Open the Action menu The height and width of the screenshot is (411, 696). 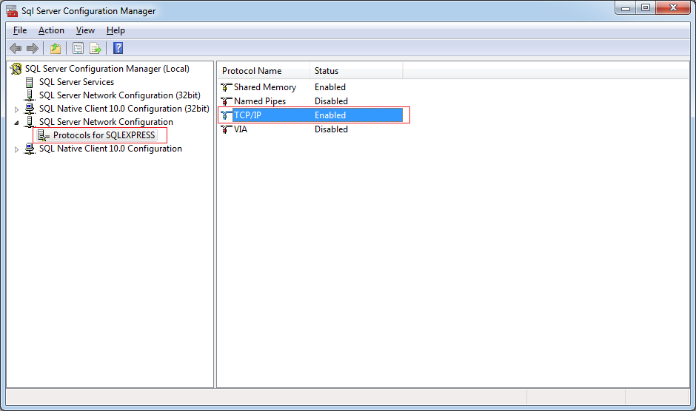point(51,30)
